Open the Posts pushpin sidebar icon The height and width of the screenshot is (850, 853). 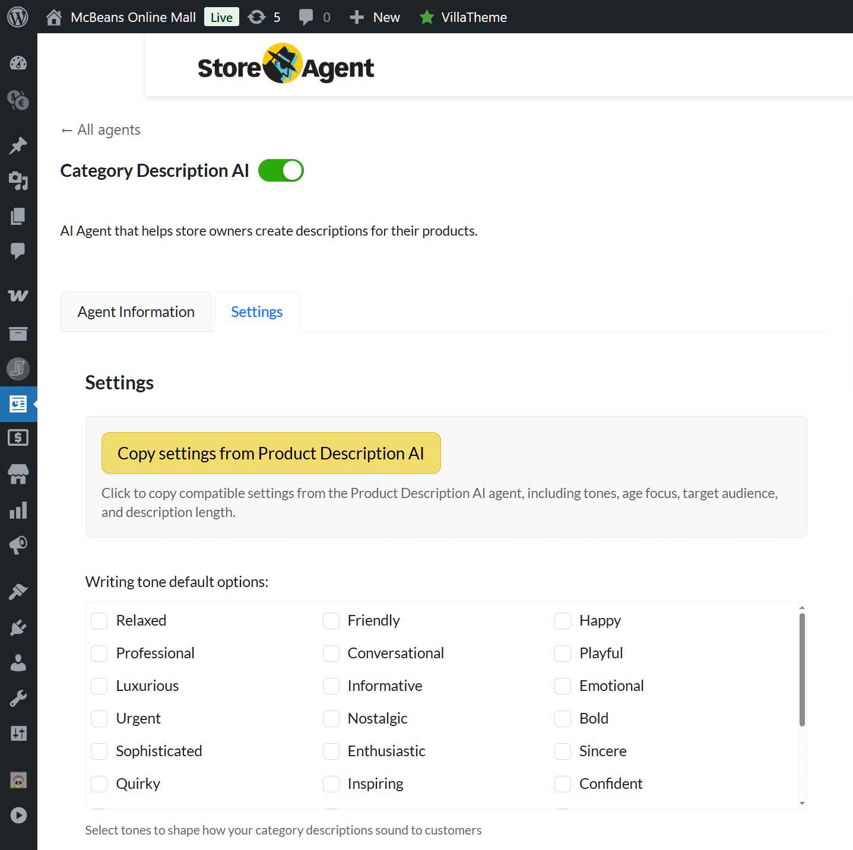(x=18, y=146)
